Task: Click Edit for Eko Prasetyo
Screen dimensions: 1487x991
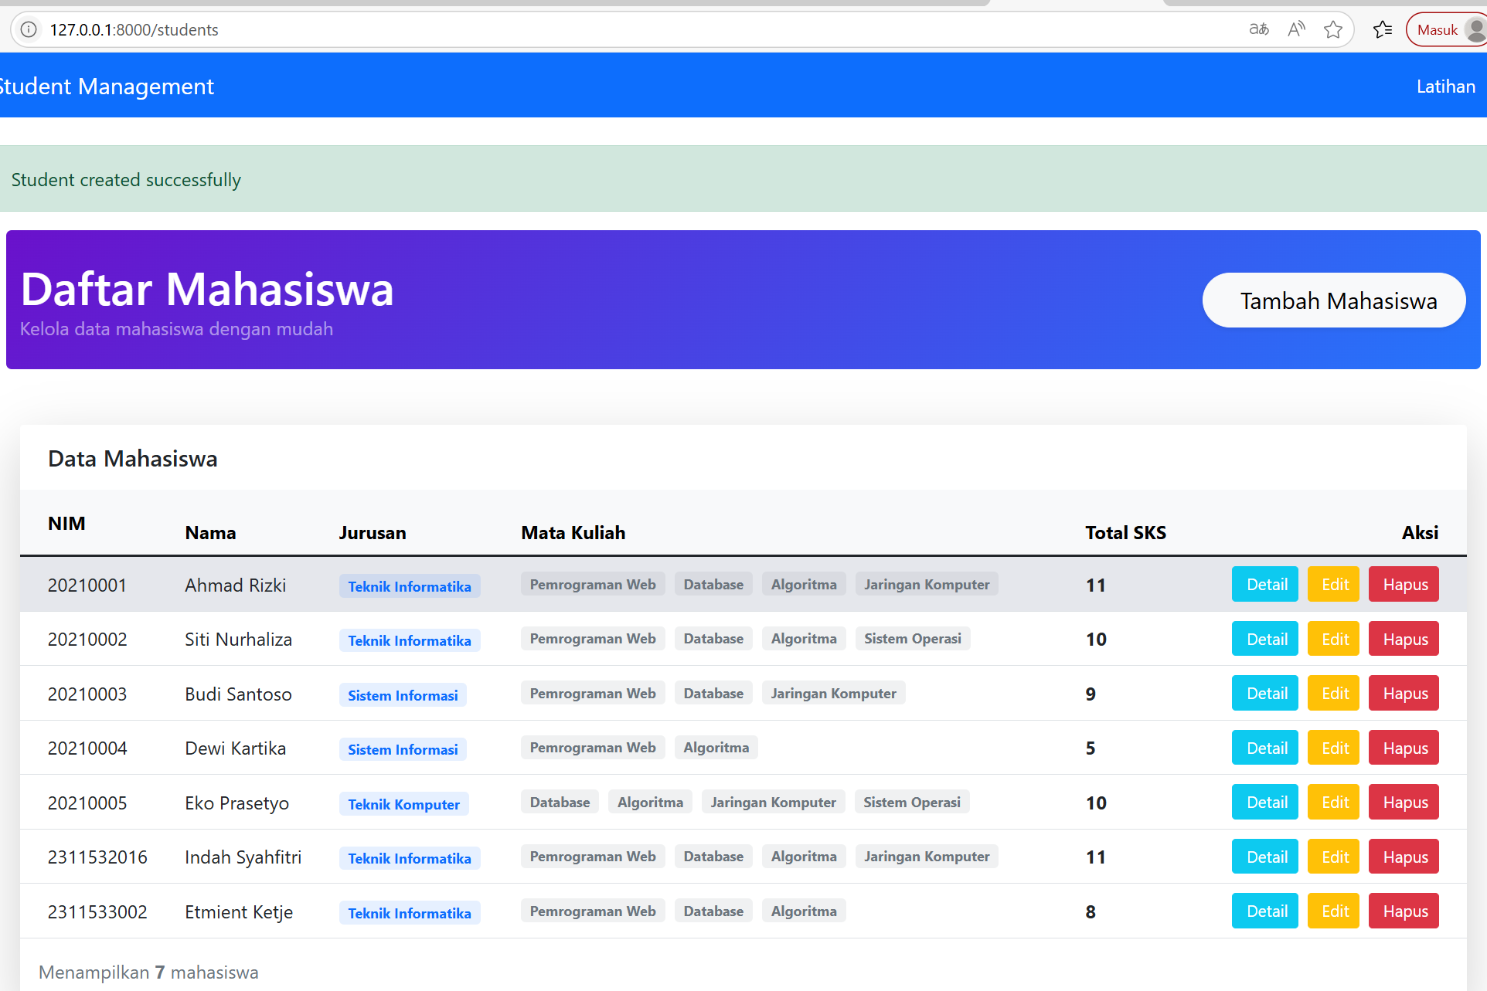Action: (1334, 803)
